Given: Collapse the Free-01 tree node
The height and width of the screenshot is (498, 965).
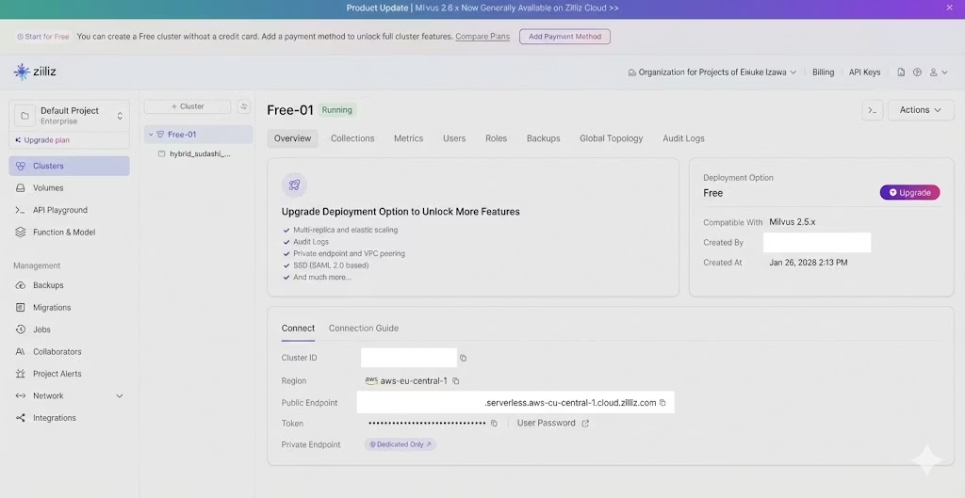Looking at the screenshot, I should click(150, 135).
